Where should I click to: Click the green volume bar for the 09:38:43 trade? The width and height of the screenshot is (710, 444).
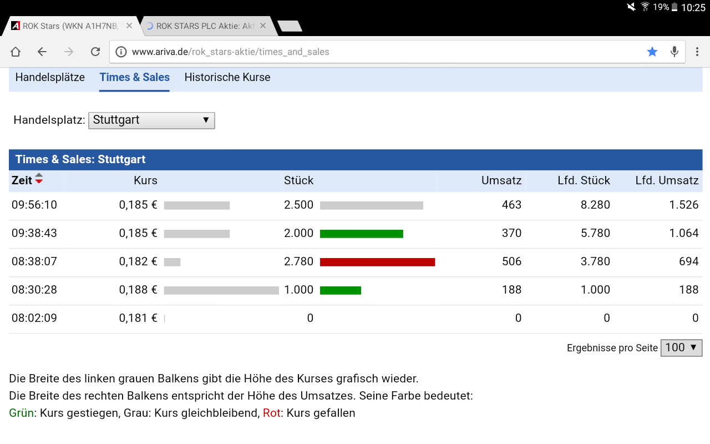361,233
